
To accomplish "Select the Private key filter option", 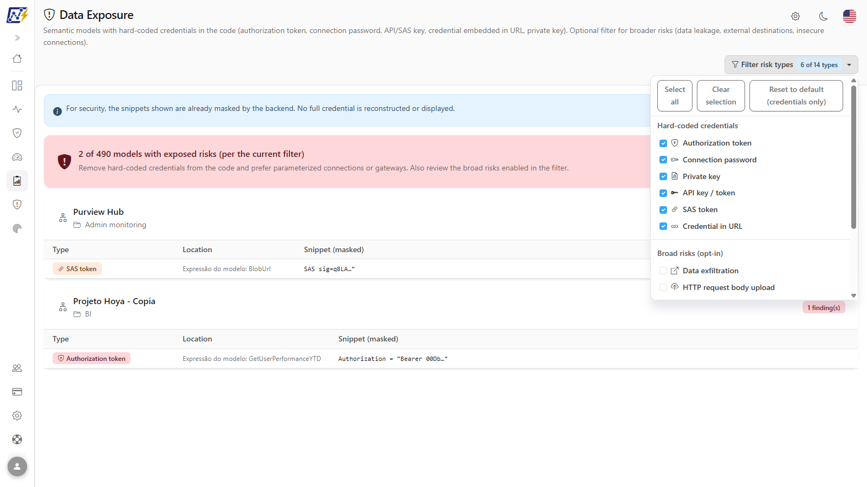I will pos(700,176).
